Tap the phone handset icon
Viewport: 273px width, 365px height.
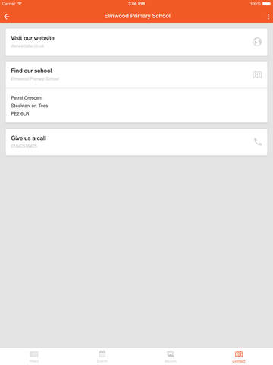[258, 142]
